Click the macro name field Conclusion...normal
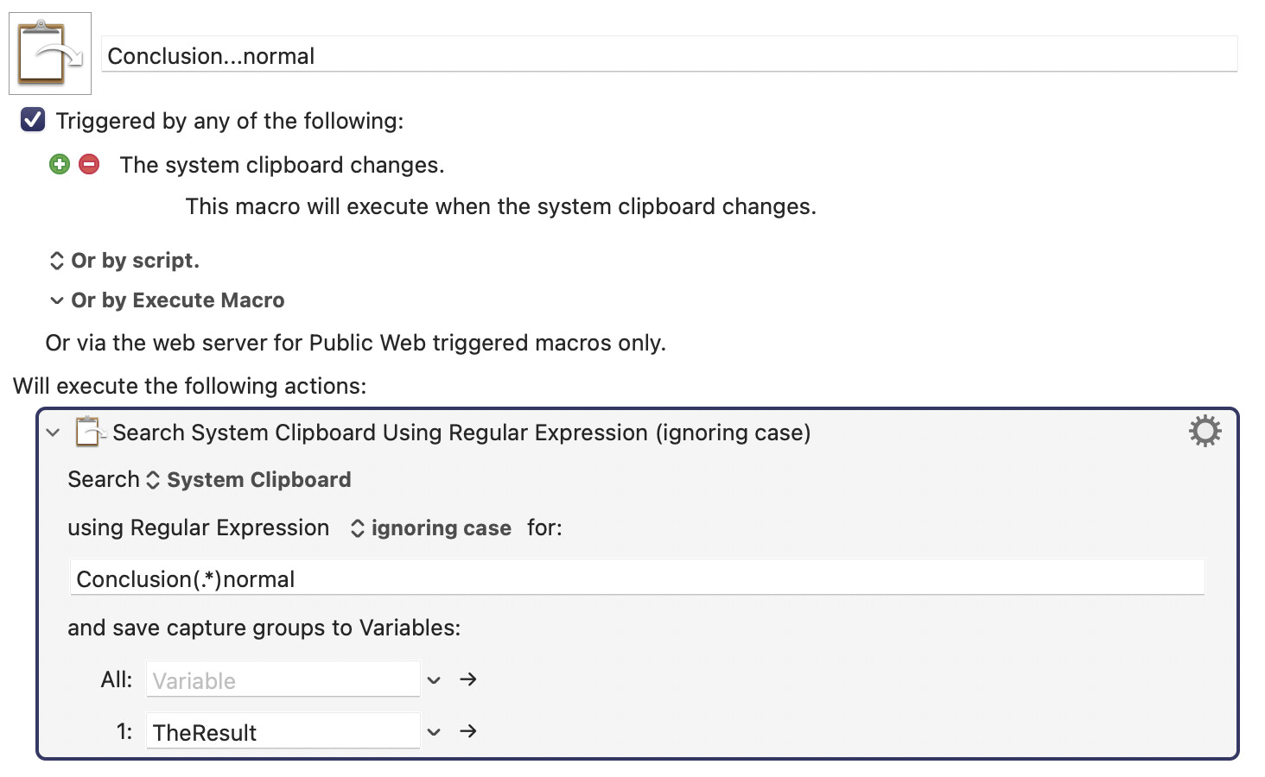Screen dimensions: 1265x777 [670, 54]
